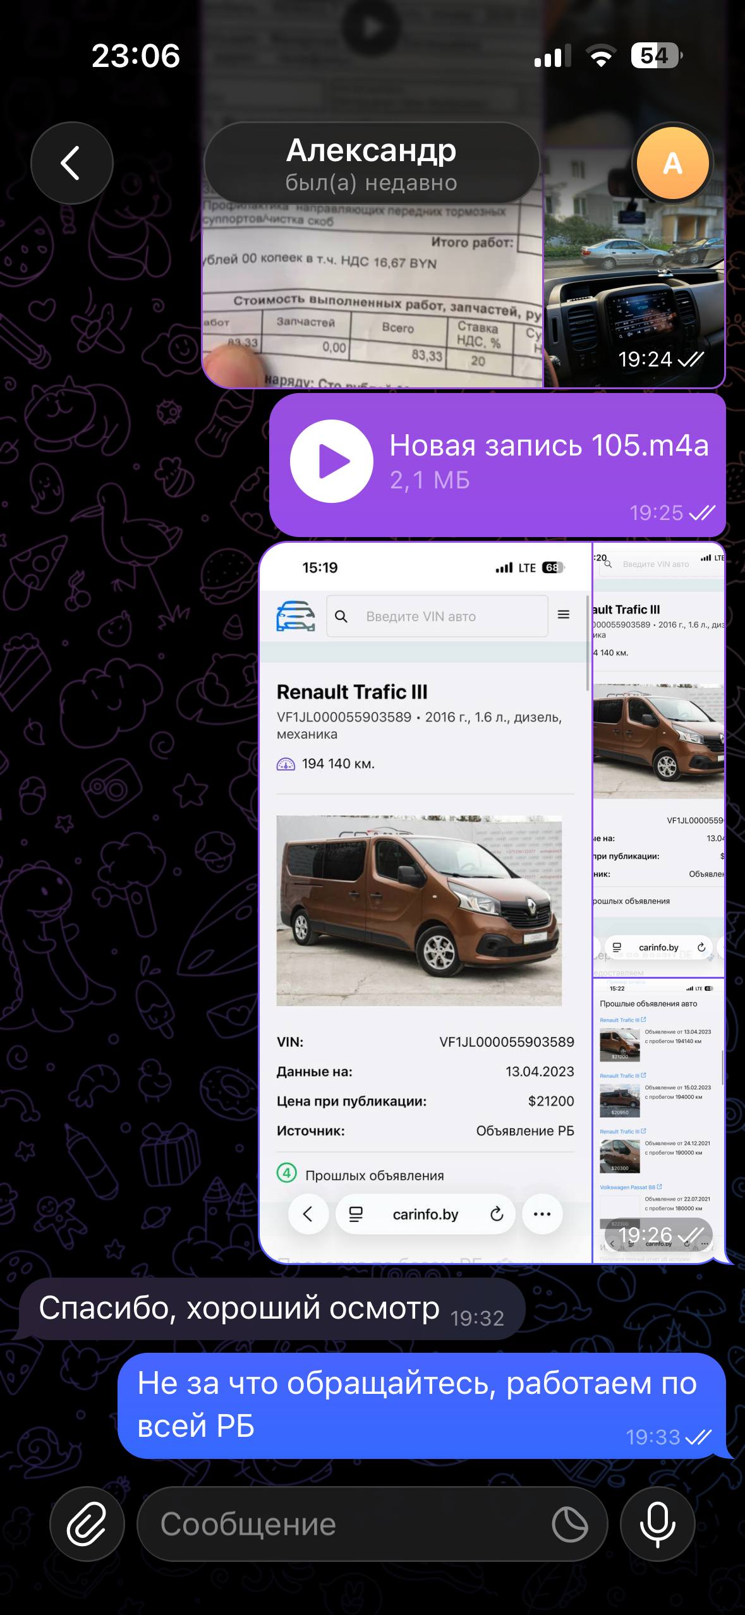Tap the back arrow button
745x1615 pixels.
71,163
